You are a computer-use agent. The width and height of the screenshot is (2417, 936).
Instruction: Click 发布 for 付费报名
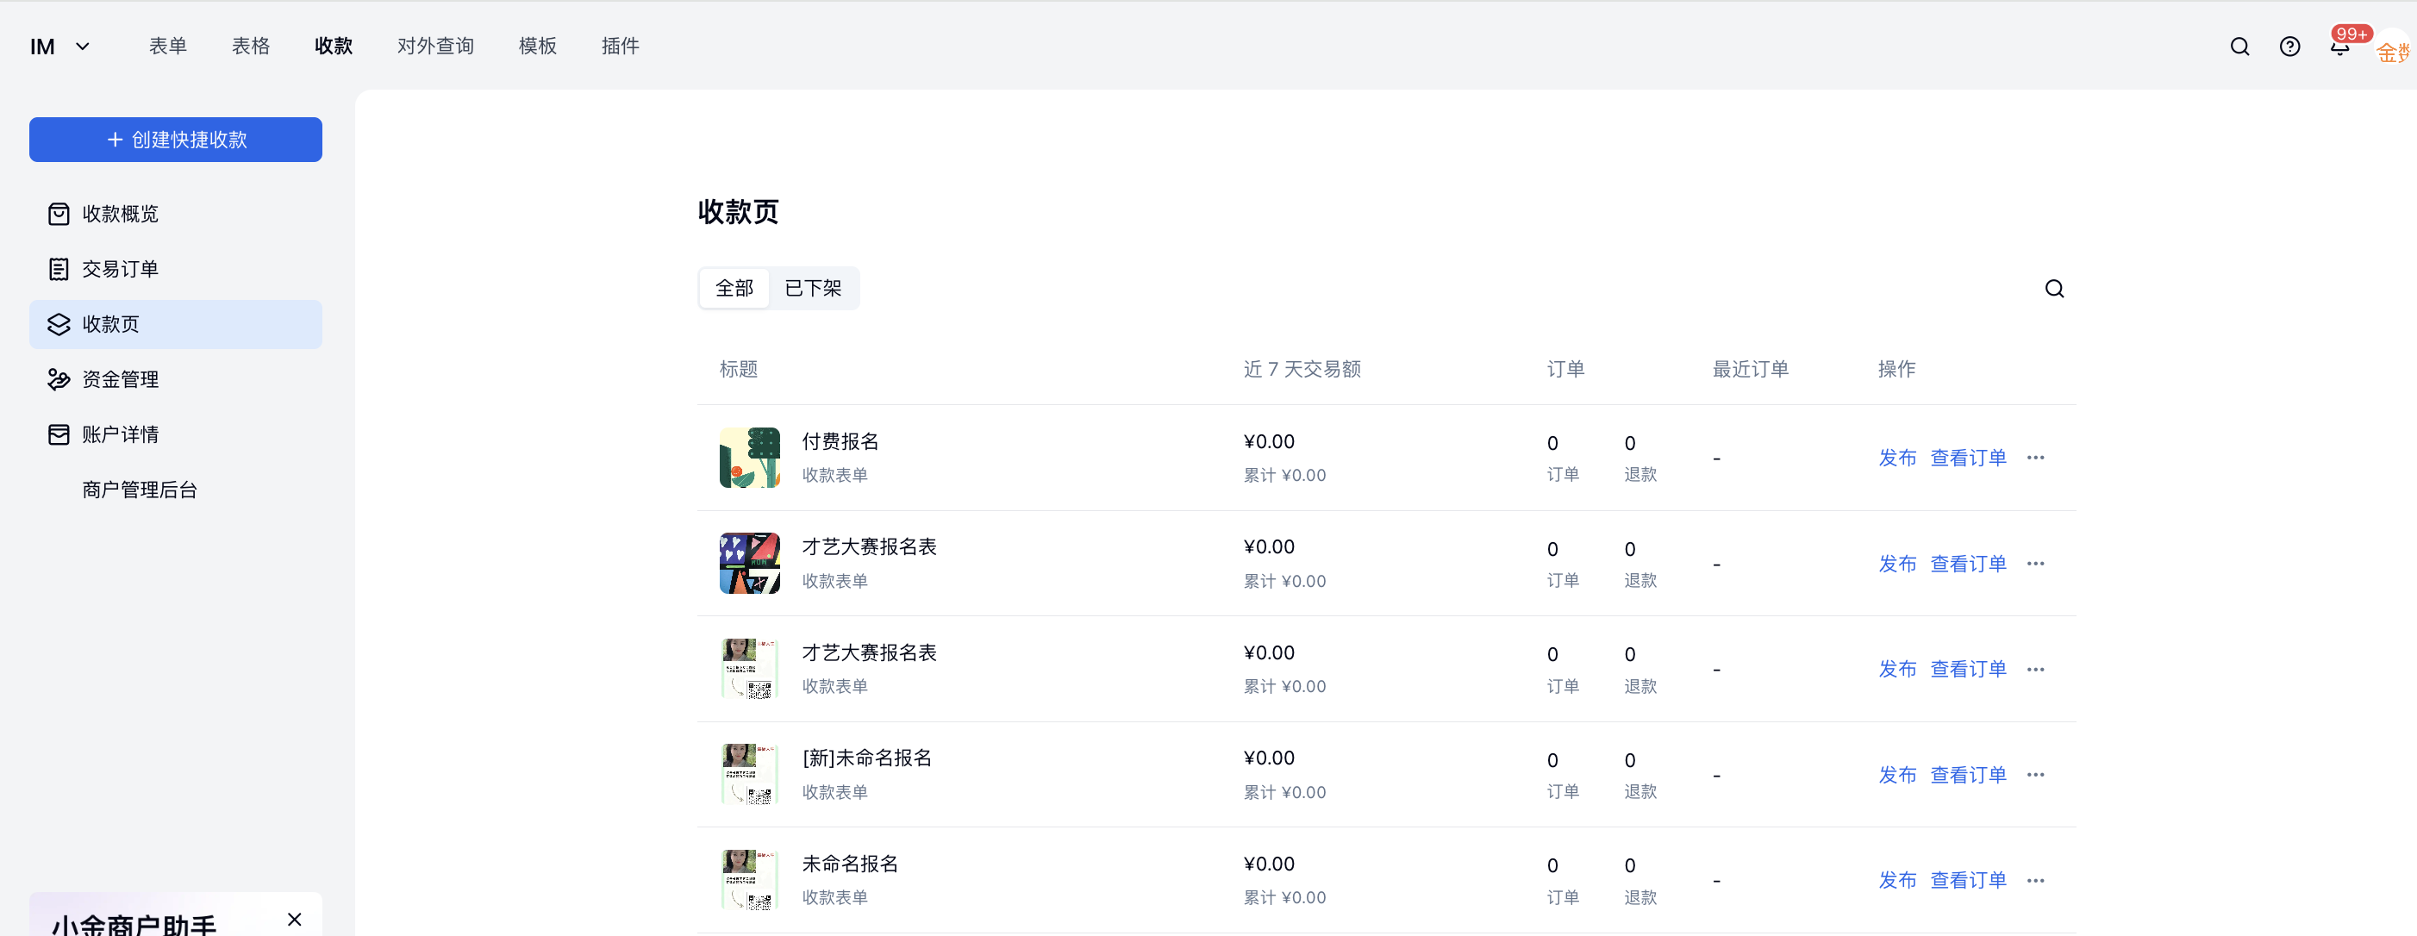pyautogui.click(x=1897, y=458)
